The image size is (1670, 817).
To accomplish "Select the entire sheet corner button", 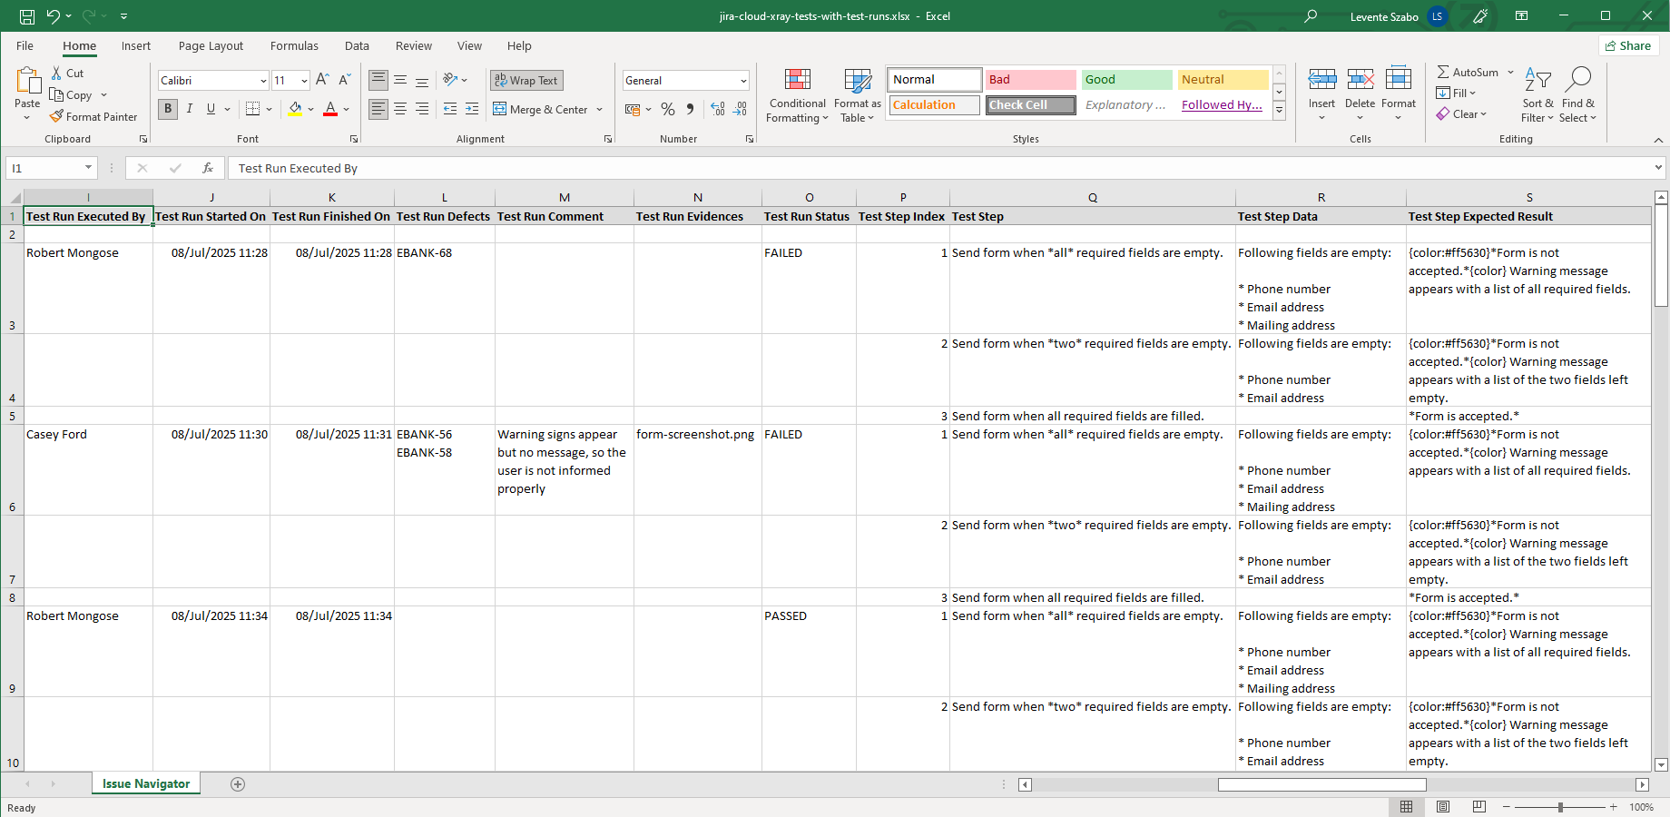I will (14, 198).
